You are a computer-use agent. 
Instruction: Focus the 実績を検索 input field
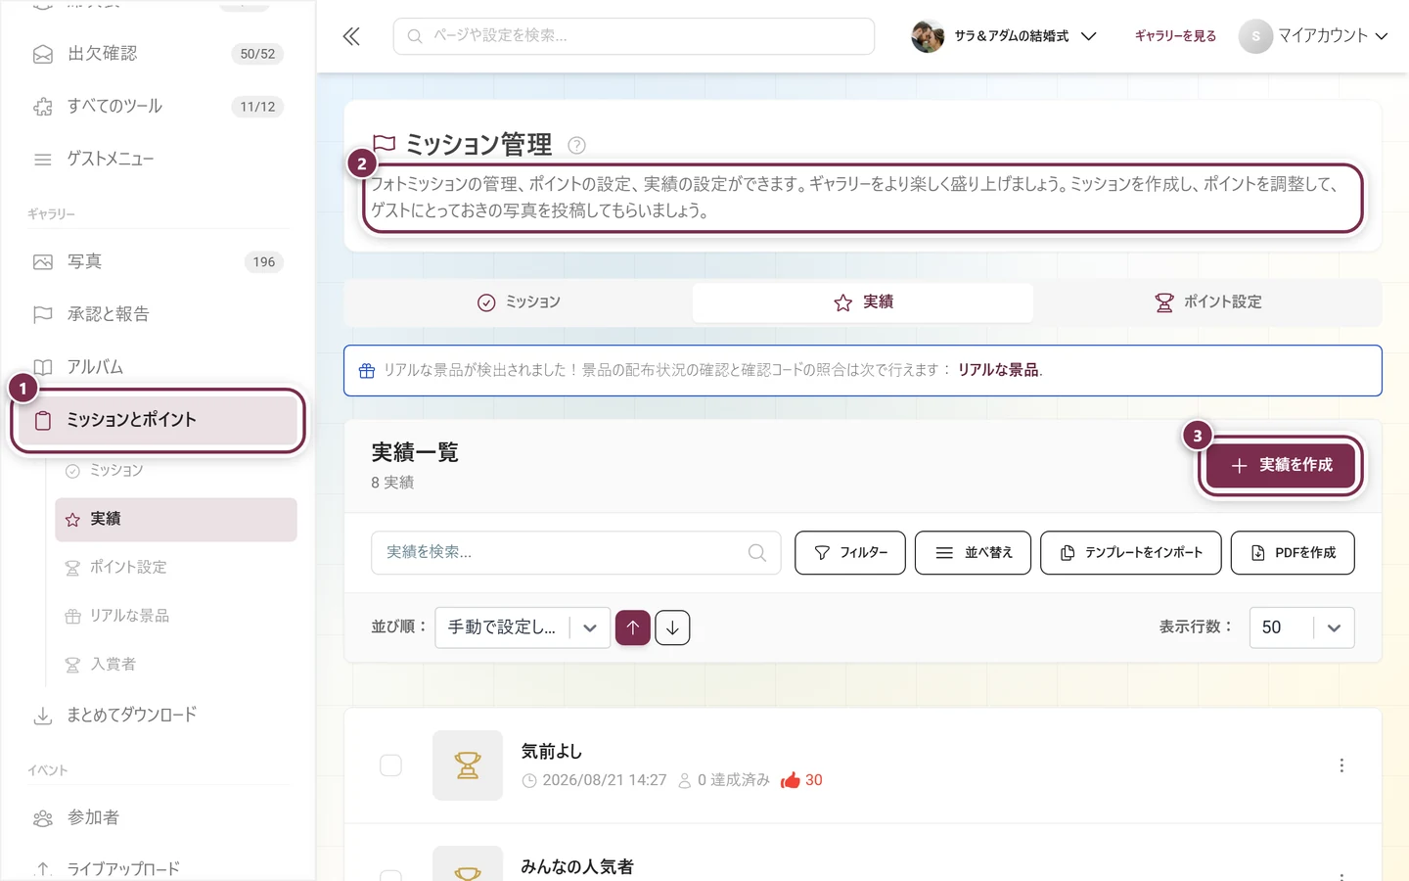576,553
